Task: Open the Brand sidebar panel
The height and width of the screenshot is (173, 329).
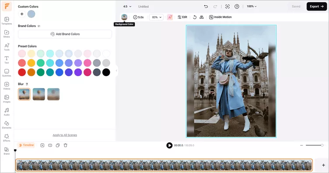Action: tap(7, 151)
